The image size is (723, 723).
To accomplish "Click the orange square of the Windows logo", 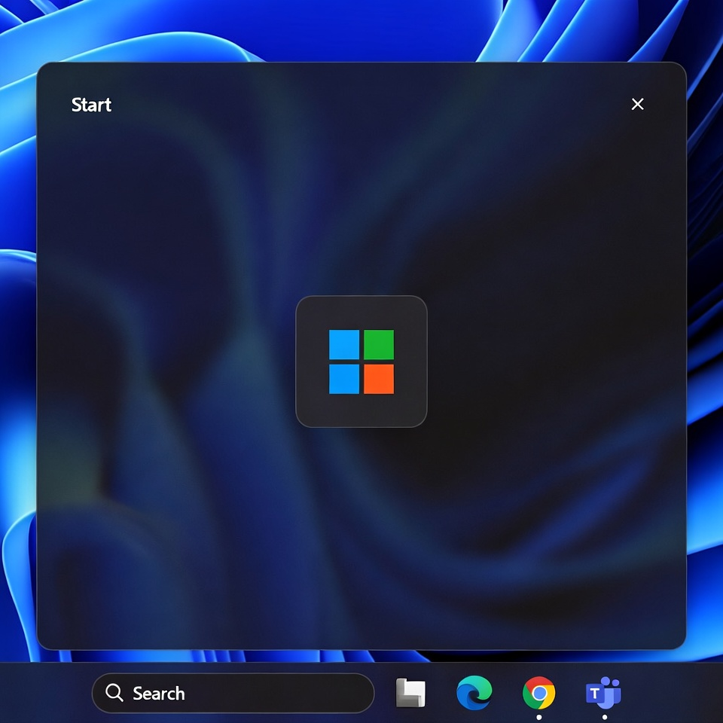I will tap(379, 379).
